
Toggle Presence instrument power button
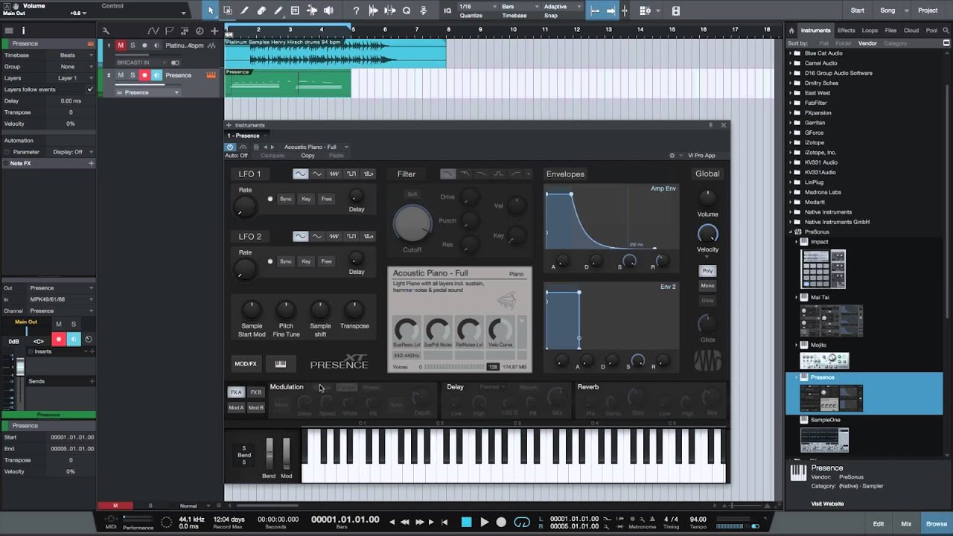pos(230,147)
